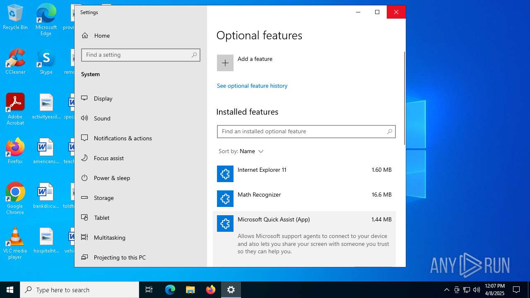
Task: Open Recycle Bin on the desktop
Action: [15, 17]
